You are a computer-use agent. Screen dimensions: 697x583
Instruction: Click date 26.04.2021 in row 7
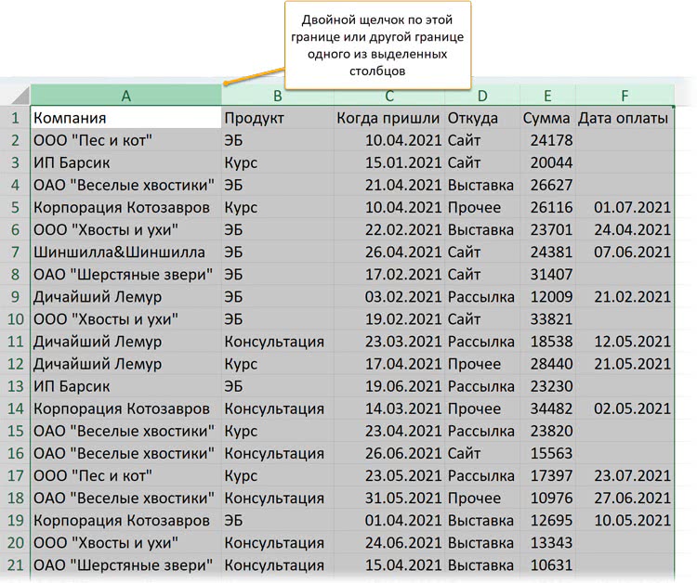coord(389,252)
